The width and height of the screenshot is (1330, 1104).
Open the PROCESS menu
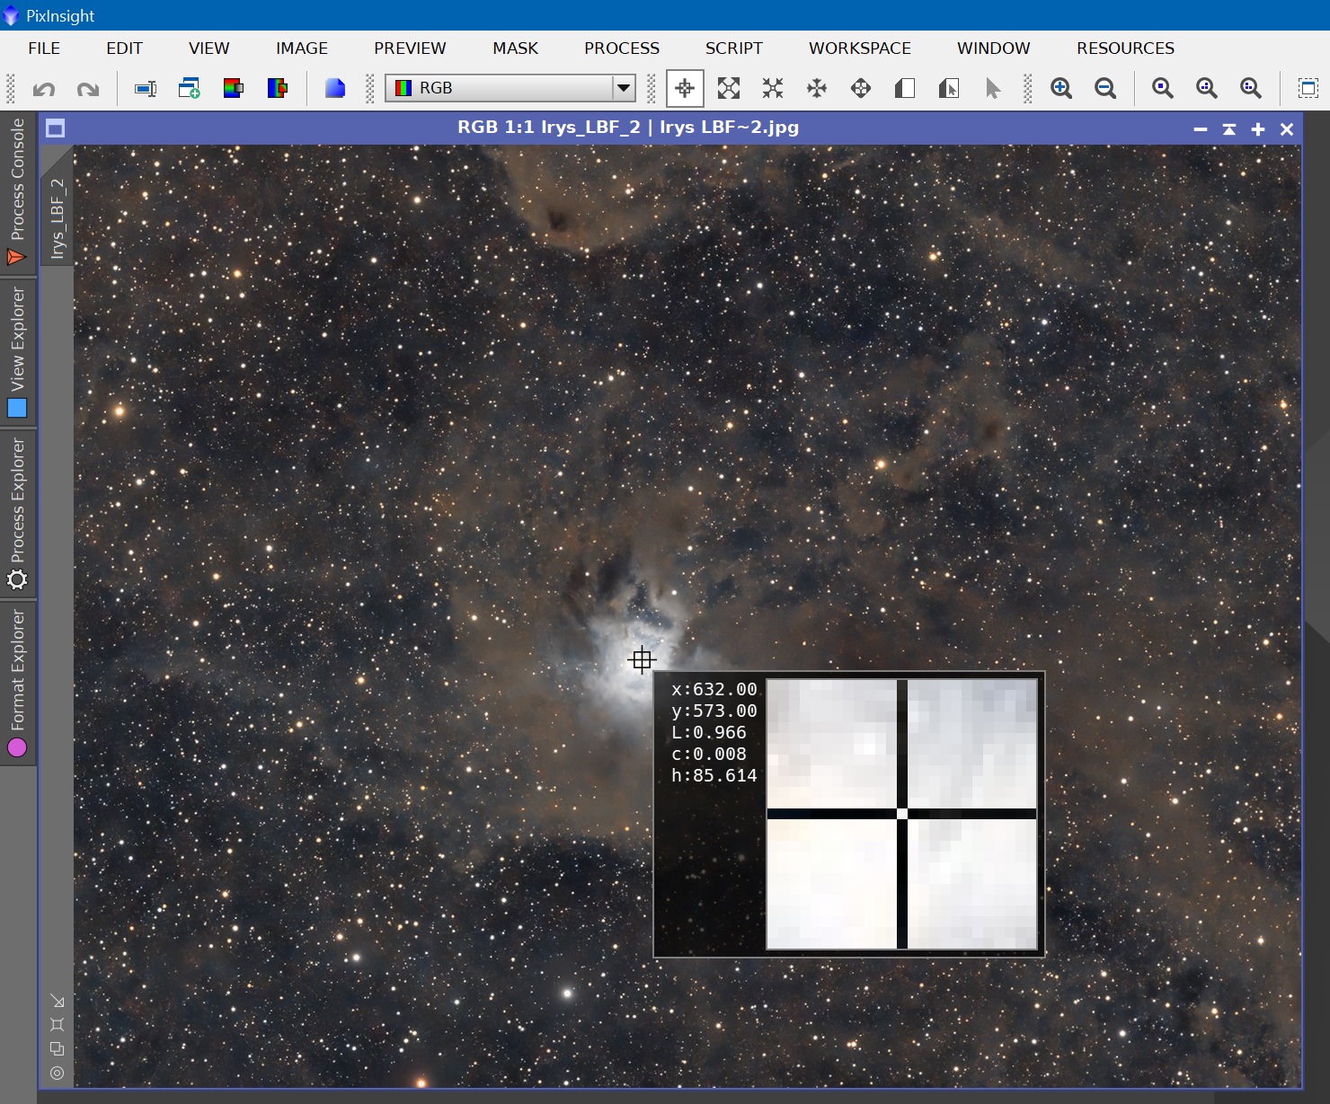coord(622,49)
